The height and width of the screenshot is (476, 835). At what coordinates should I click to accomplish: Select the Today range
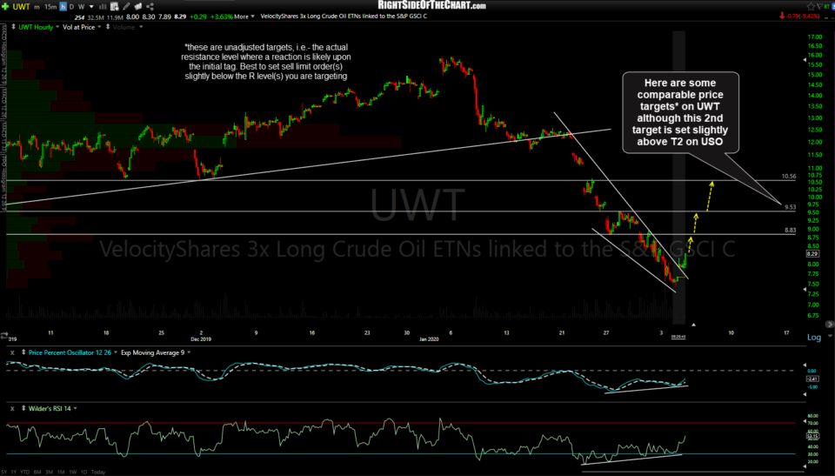[x=98, y=472]
